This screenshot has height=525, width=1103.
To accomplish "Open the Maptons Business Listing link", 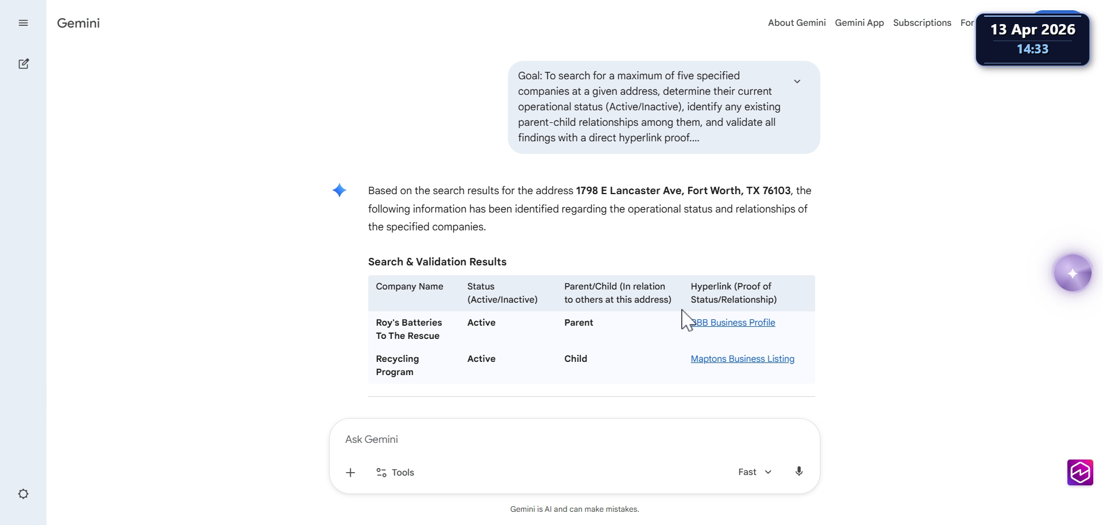I will [x=742, y=359].
